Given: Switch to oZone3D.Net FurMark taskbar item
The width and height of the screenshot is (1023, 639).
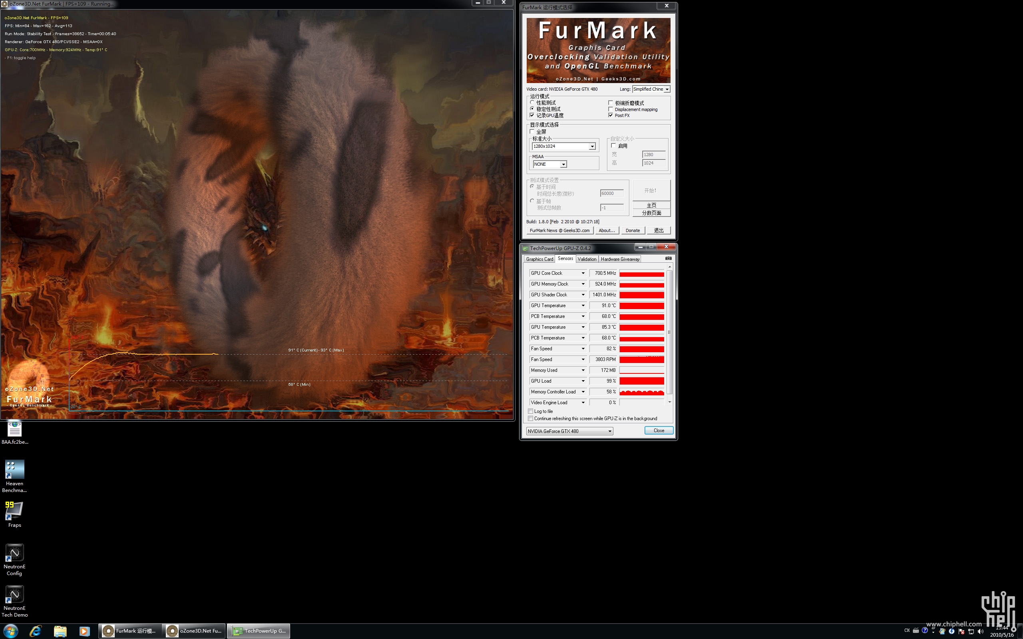Looking at the screenshot, I should (194, 631).
